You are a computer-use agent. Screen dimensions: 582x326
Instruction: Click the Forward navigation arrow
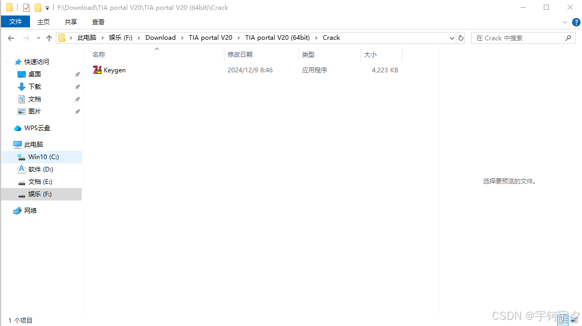[x=26, y=38]
